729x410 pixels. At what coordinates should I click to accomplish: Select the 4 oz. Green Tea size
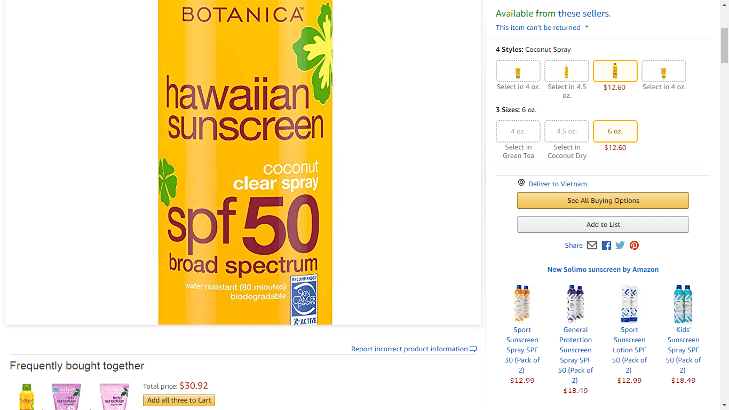click(518, 131)
